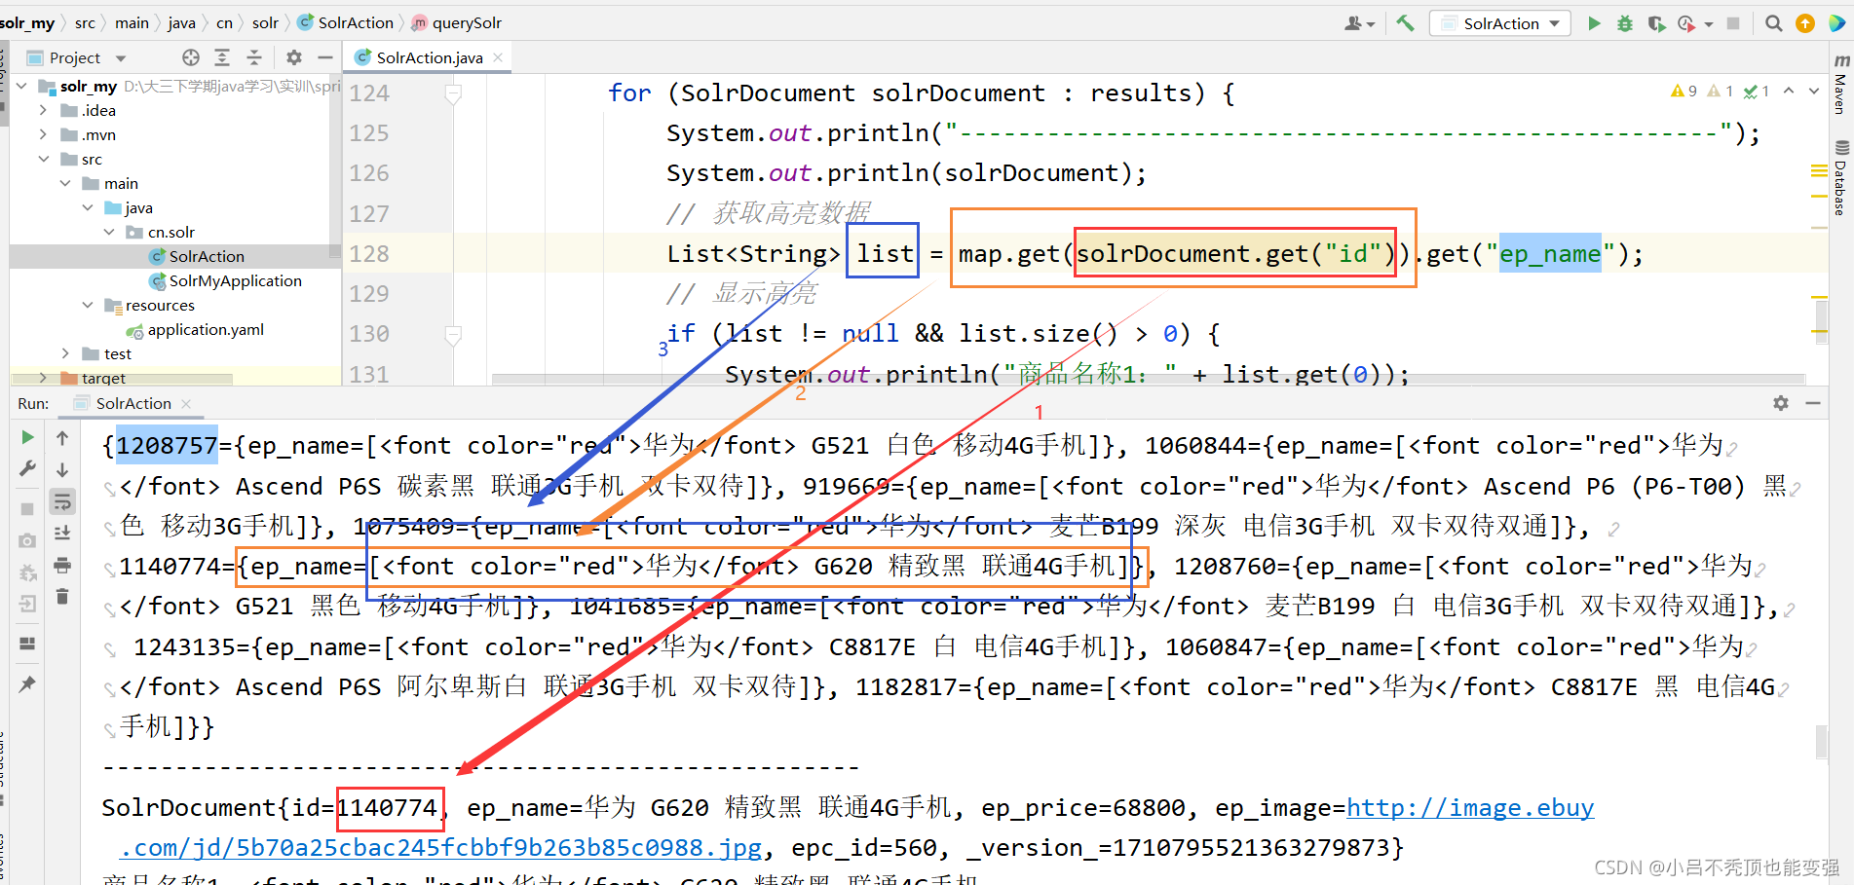Close SolrAction.java editor tab
Screen dimensions: 1854x885
click(x=498, y=57)
